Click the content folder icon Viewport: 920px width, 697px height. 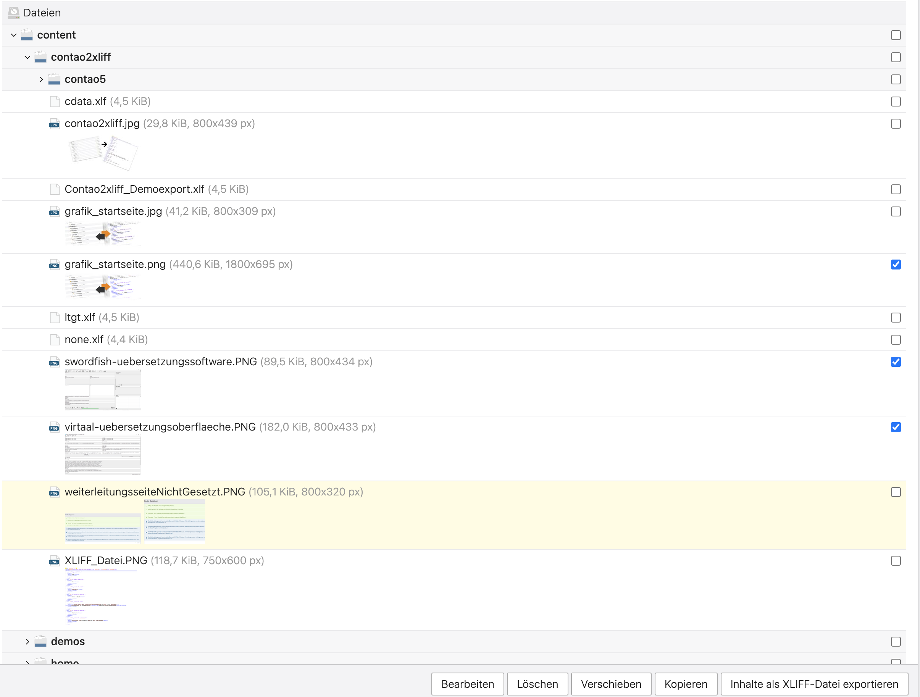click(27, 35)
